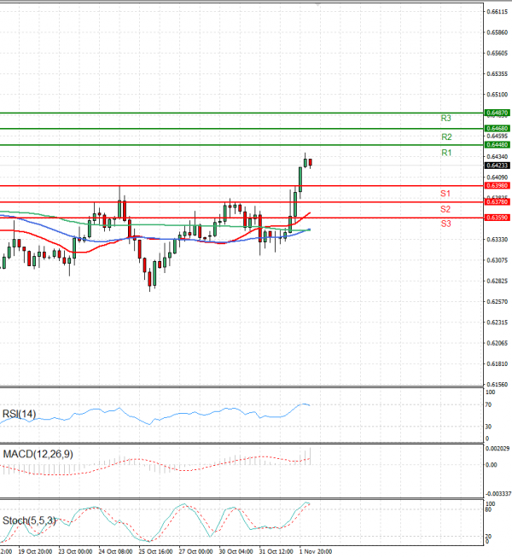Click the current price tag 0.64233
This screenshot has height=558, width=512.
pyautogui.click(x=497, y=166)
